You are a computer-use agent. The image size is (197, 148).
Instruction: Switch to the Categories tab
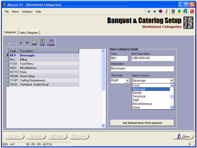pyautogui.click(x=10, y=32)
